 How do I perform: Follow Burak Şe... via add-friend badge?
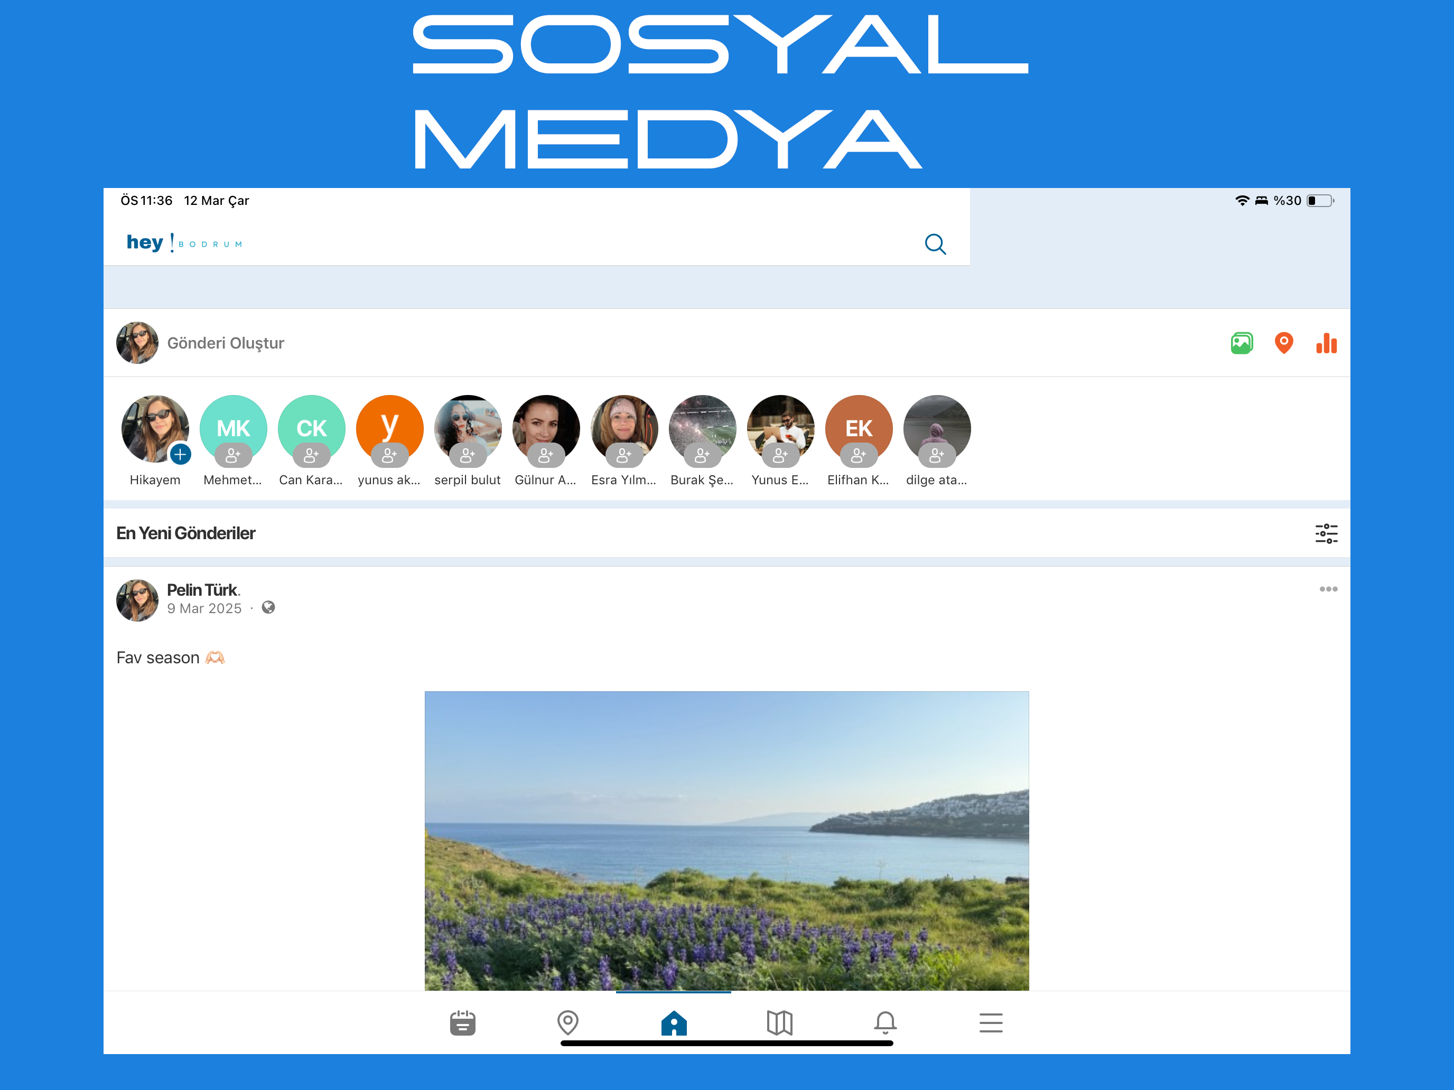click(x=703, y=455)
